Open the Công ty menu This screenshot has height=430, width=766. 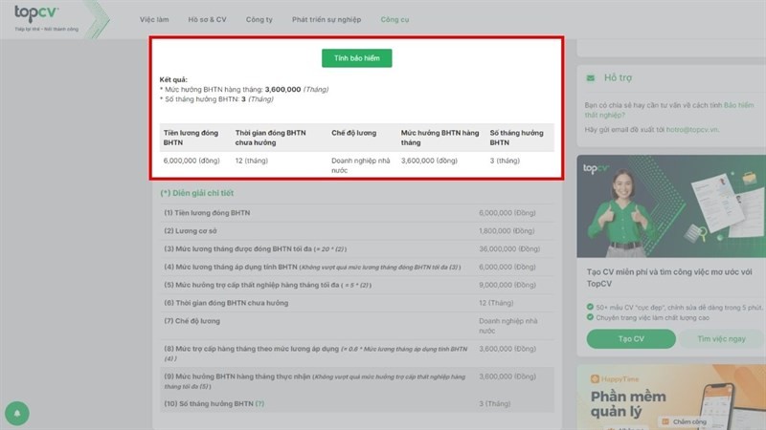pyautogui.click(x=259, y=19)
